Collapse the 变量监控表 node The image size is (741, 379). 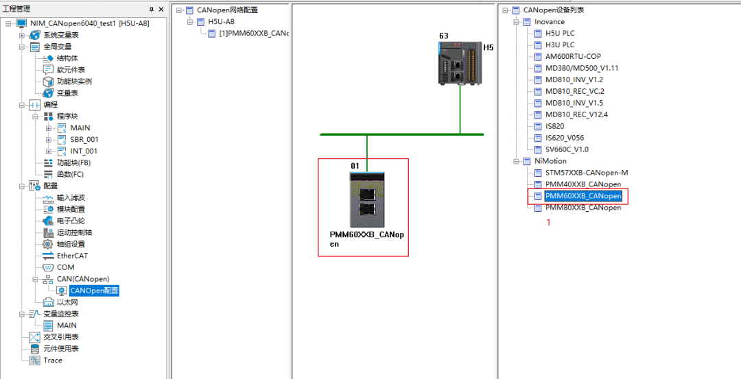22,314
